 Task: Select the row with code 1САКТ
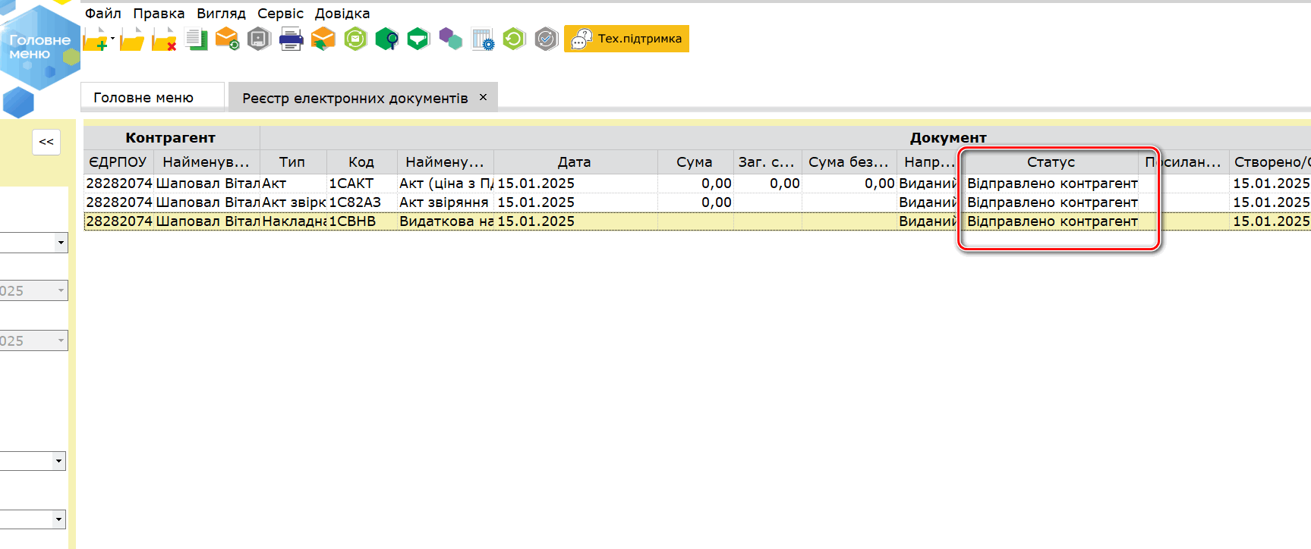coord(351,184)
